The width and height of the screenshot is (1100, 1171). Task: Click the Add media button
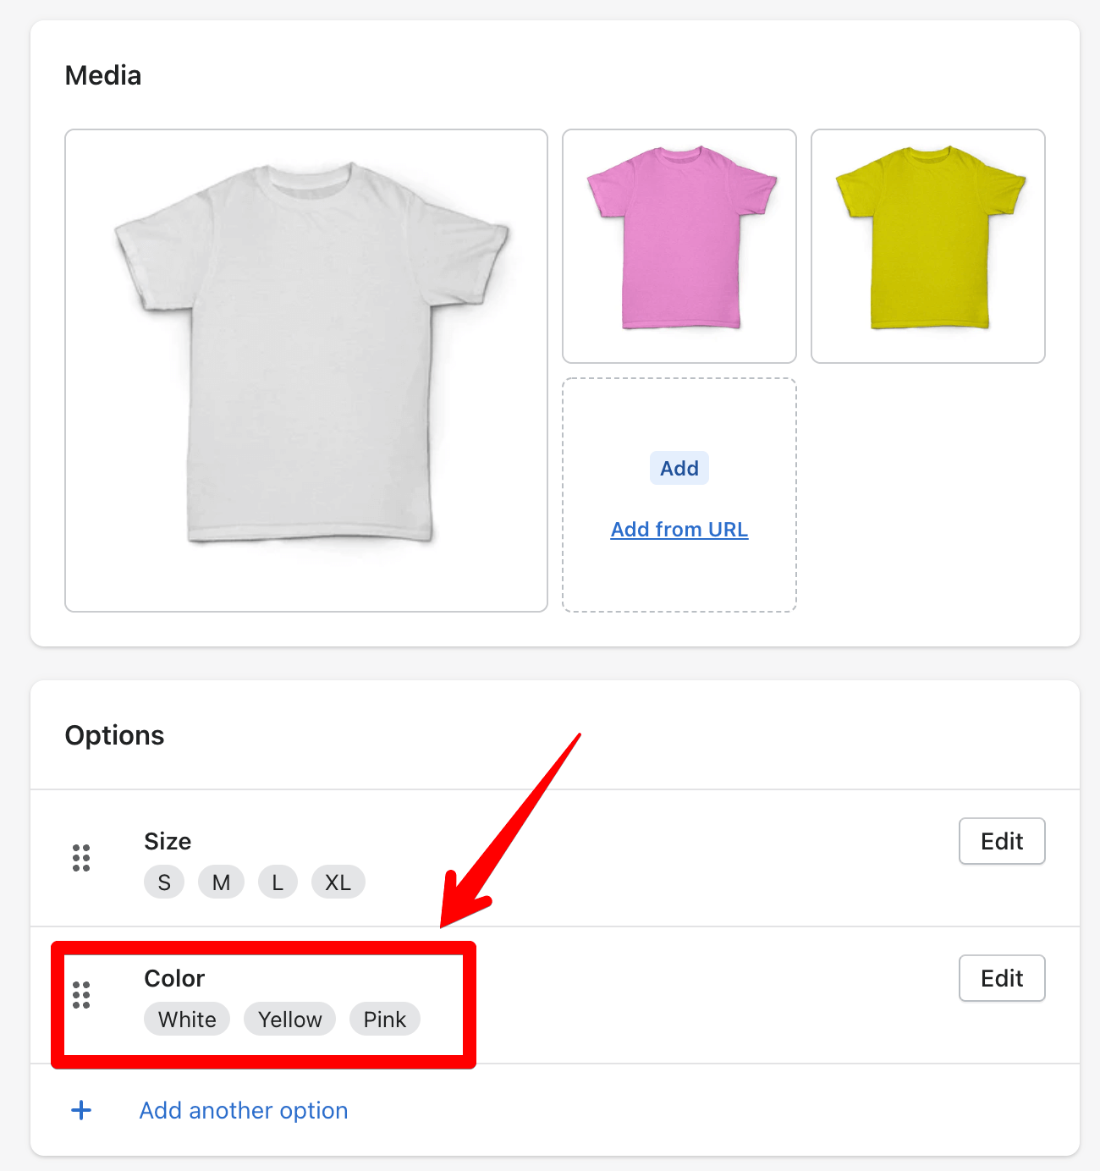coord(679,468)
